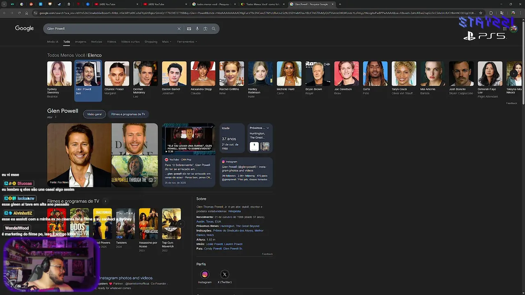This screenshot has width=525, height=295.
Task: Open the Wikipédia link
Action: 235,211
